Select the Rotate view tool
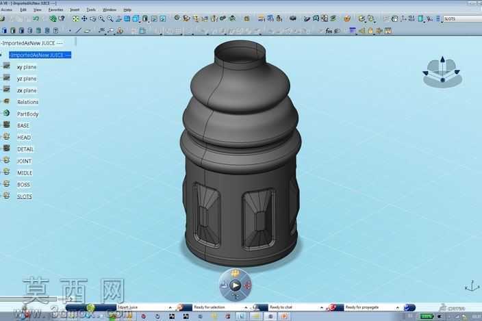The height and width of the screenshot is (321, 482). [92, 18]
